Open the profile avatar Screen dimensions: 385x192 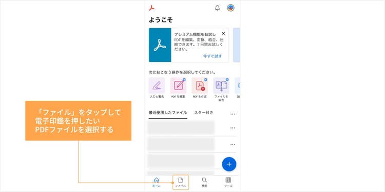click(230, 8)
